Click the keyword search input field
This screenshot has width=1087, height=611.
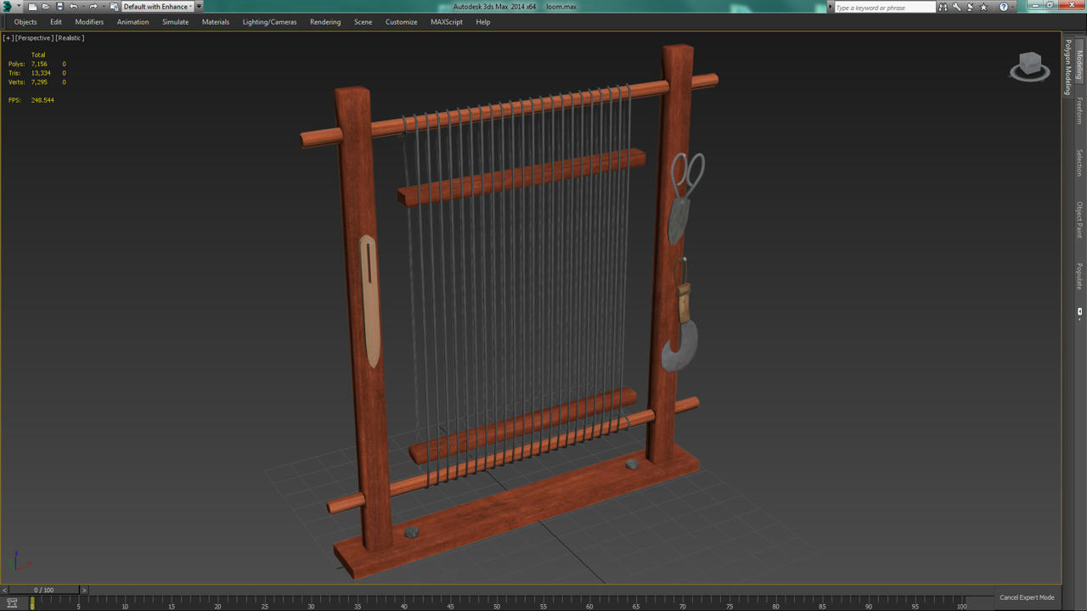(x=884, y=8)
